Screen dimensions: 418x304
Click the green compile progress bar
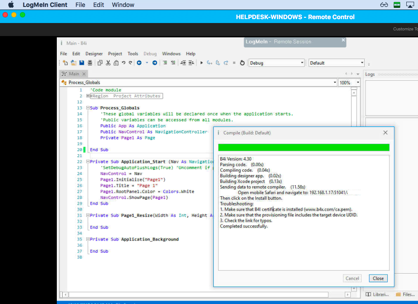[304, 147]
